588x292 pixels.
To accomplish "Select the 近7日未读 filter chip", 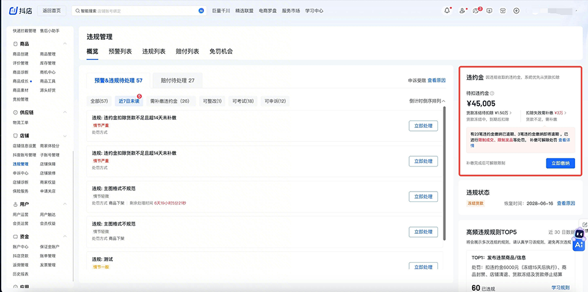I will (x=128, y=101).
